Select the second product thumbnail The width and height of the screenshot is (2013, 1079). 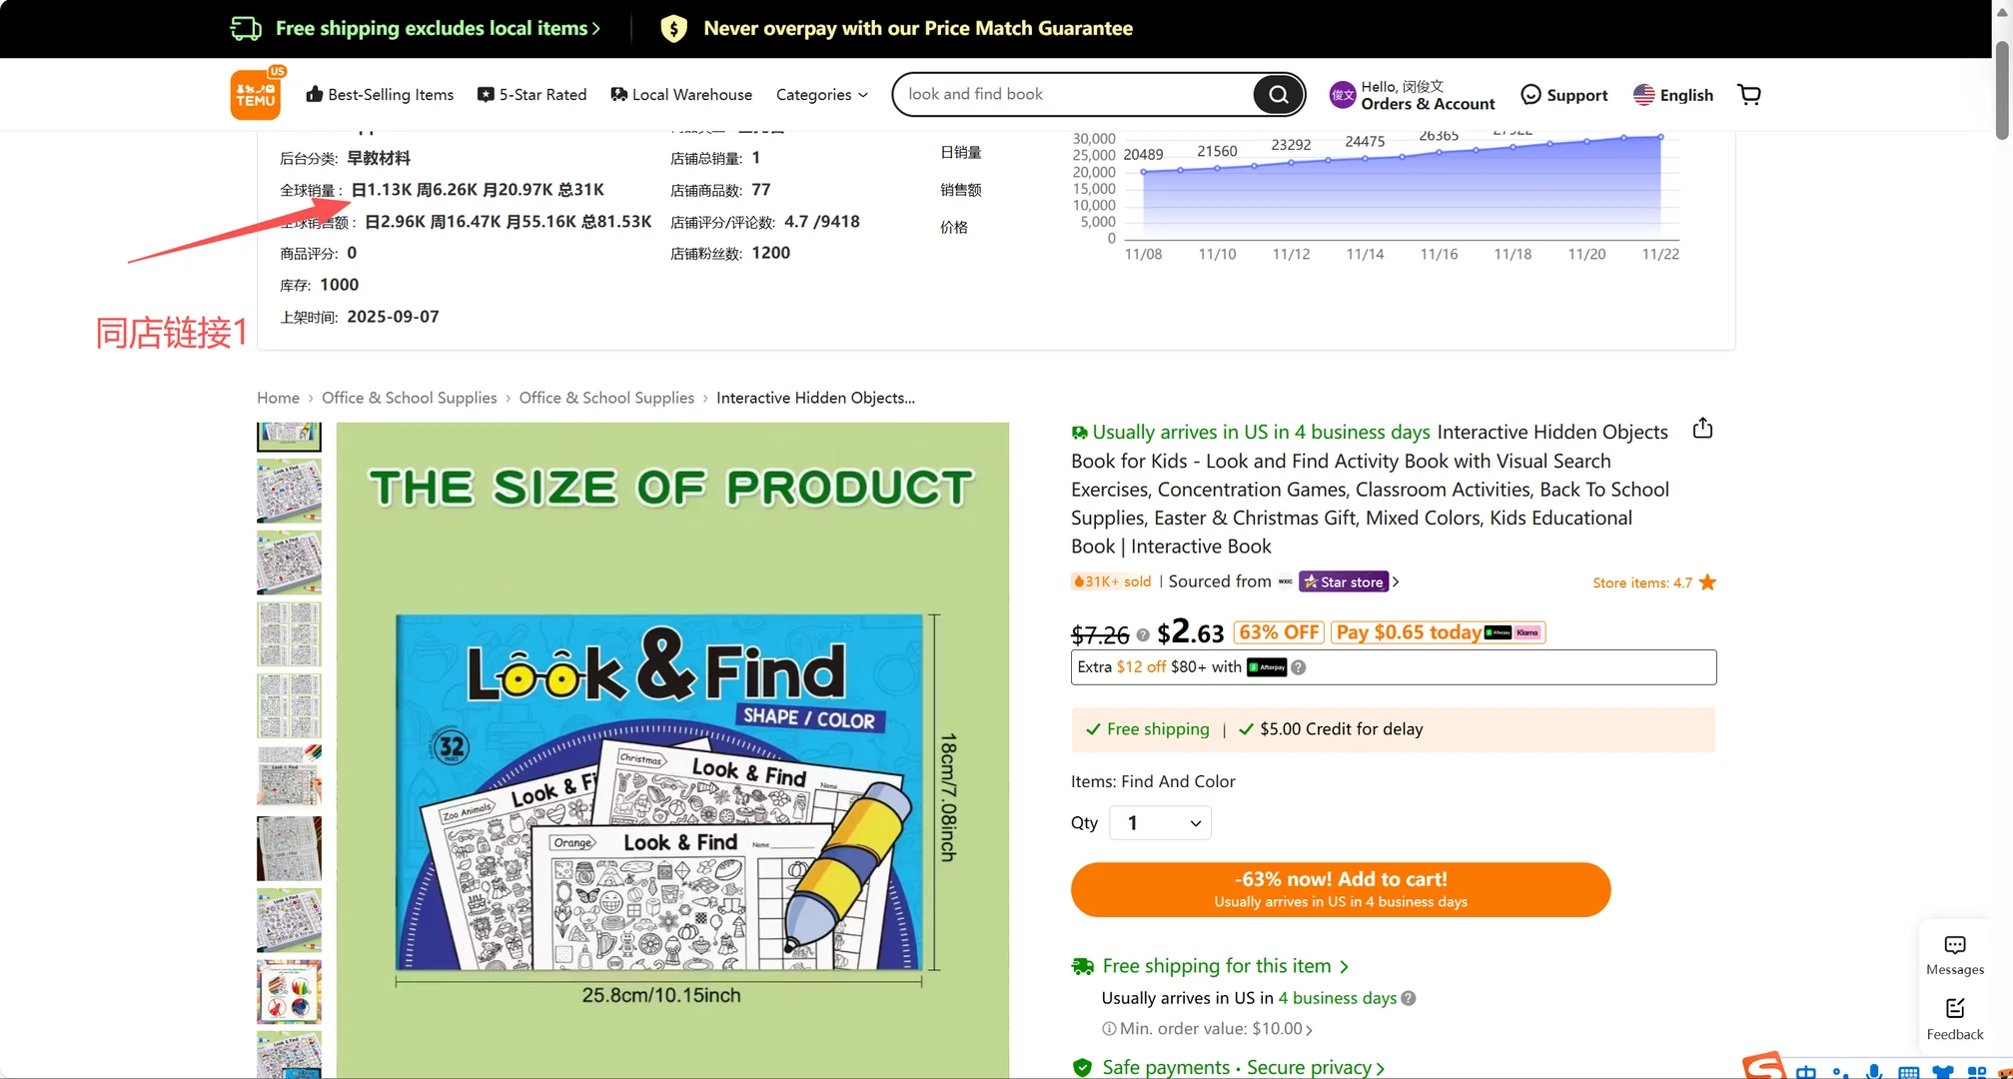(x=289, y=491)
